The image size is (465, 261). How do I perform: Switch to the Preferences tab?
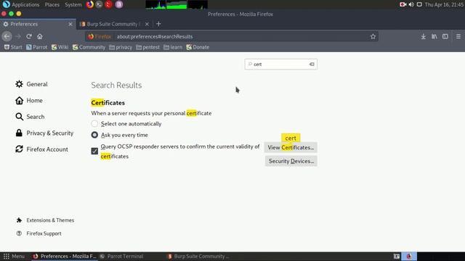38,24
